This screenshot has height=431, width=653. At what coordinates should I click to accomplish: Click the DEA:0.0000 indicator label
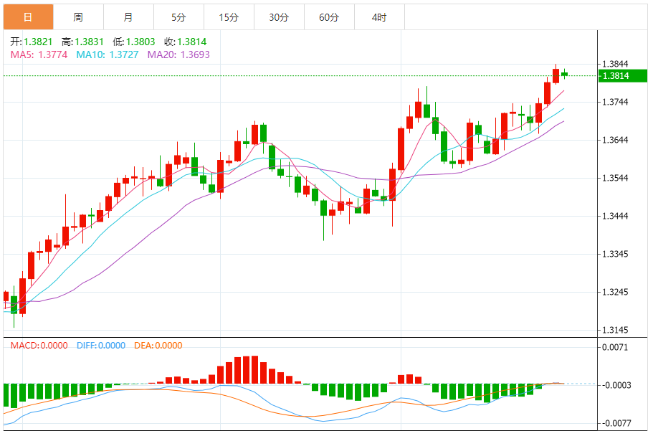(x=158, y=346)
